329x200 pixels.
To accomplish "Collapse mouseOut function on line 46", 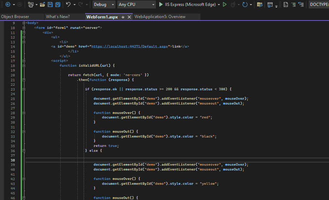I will 24,198.
